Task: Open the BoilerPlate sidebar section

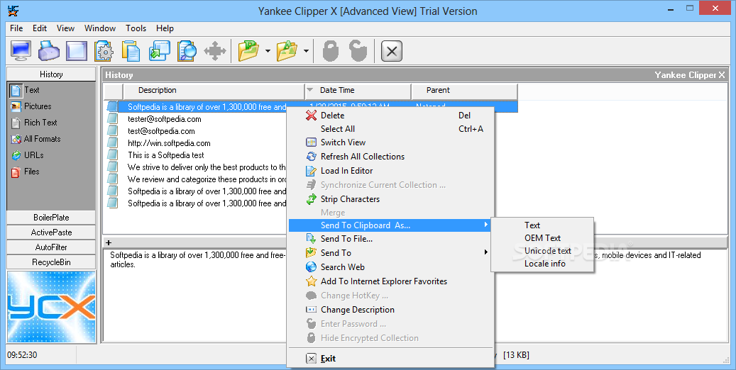Action: tap(51, 218)
